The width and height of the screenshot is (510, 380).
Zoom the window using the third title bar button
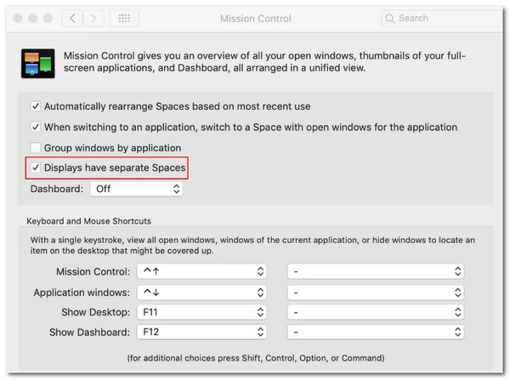48,18
